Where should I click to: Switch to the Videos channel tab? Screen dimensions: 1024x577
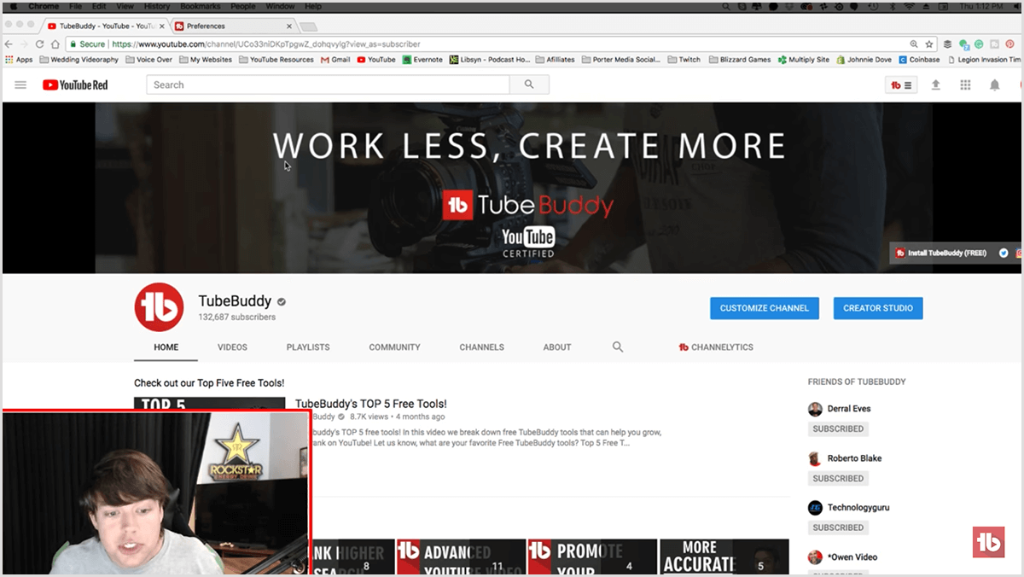(x=232, y=347)
